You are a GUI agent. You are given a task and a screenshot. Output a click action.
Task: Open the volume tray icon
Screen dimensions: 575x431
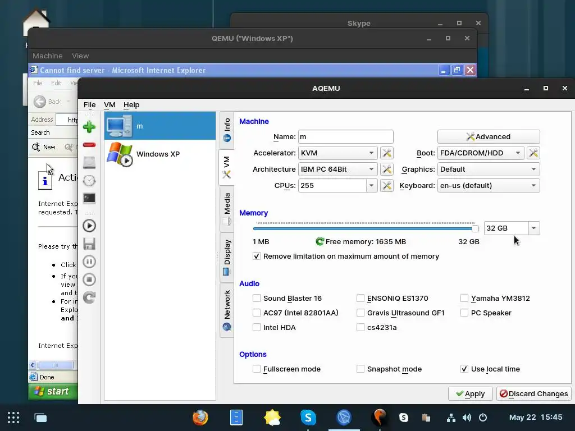(467, 418)
